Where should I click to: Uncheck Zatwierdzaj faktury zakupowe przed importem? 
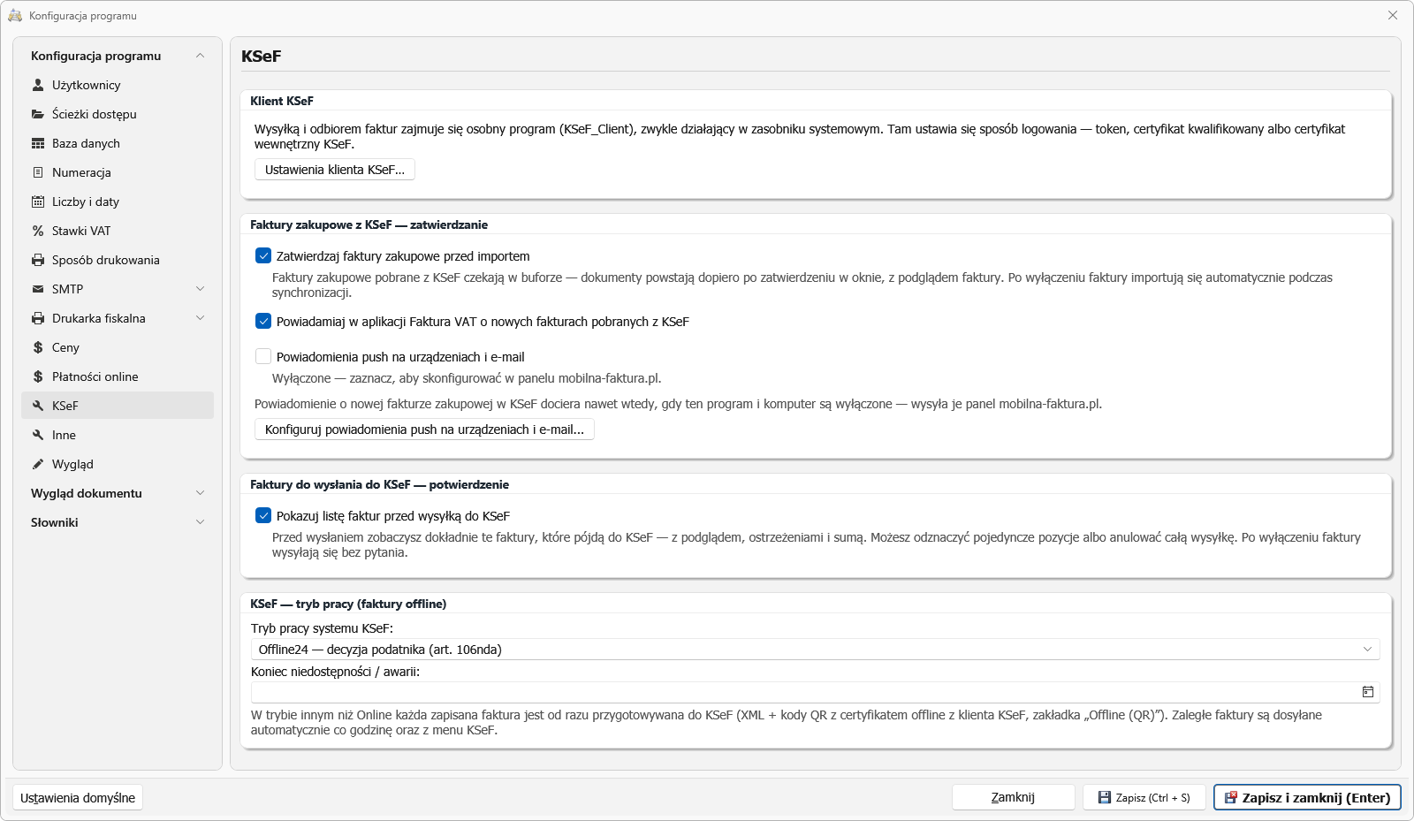pyautogui.click(x=263, y=255)
